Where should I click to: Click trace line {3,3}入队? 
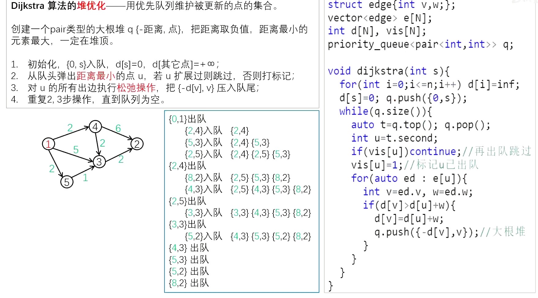(204, 213)
